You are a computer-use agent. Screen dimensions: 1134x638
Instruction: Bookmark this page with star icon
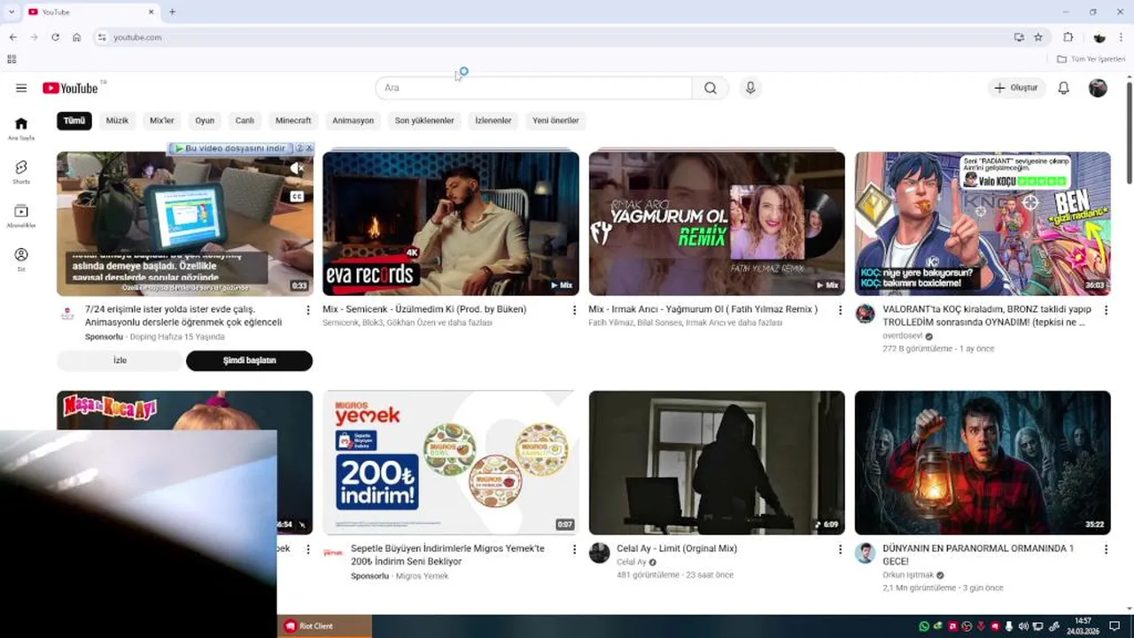[1038, 37]
